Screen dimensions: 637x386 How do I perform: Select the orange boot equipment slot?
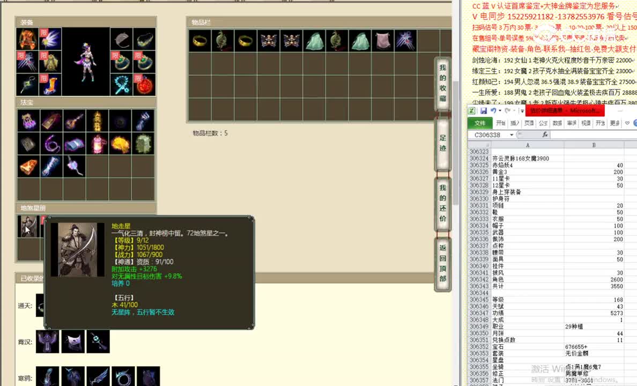[x=50, y=85]
